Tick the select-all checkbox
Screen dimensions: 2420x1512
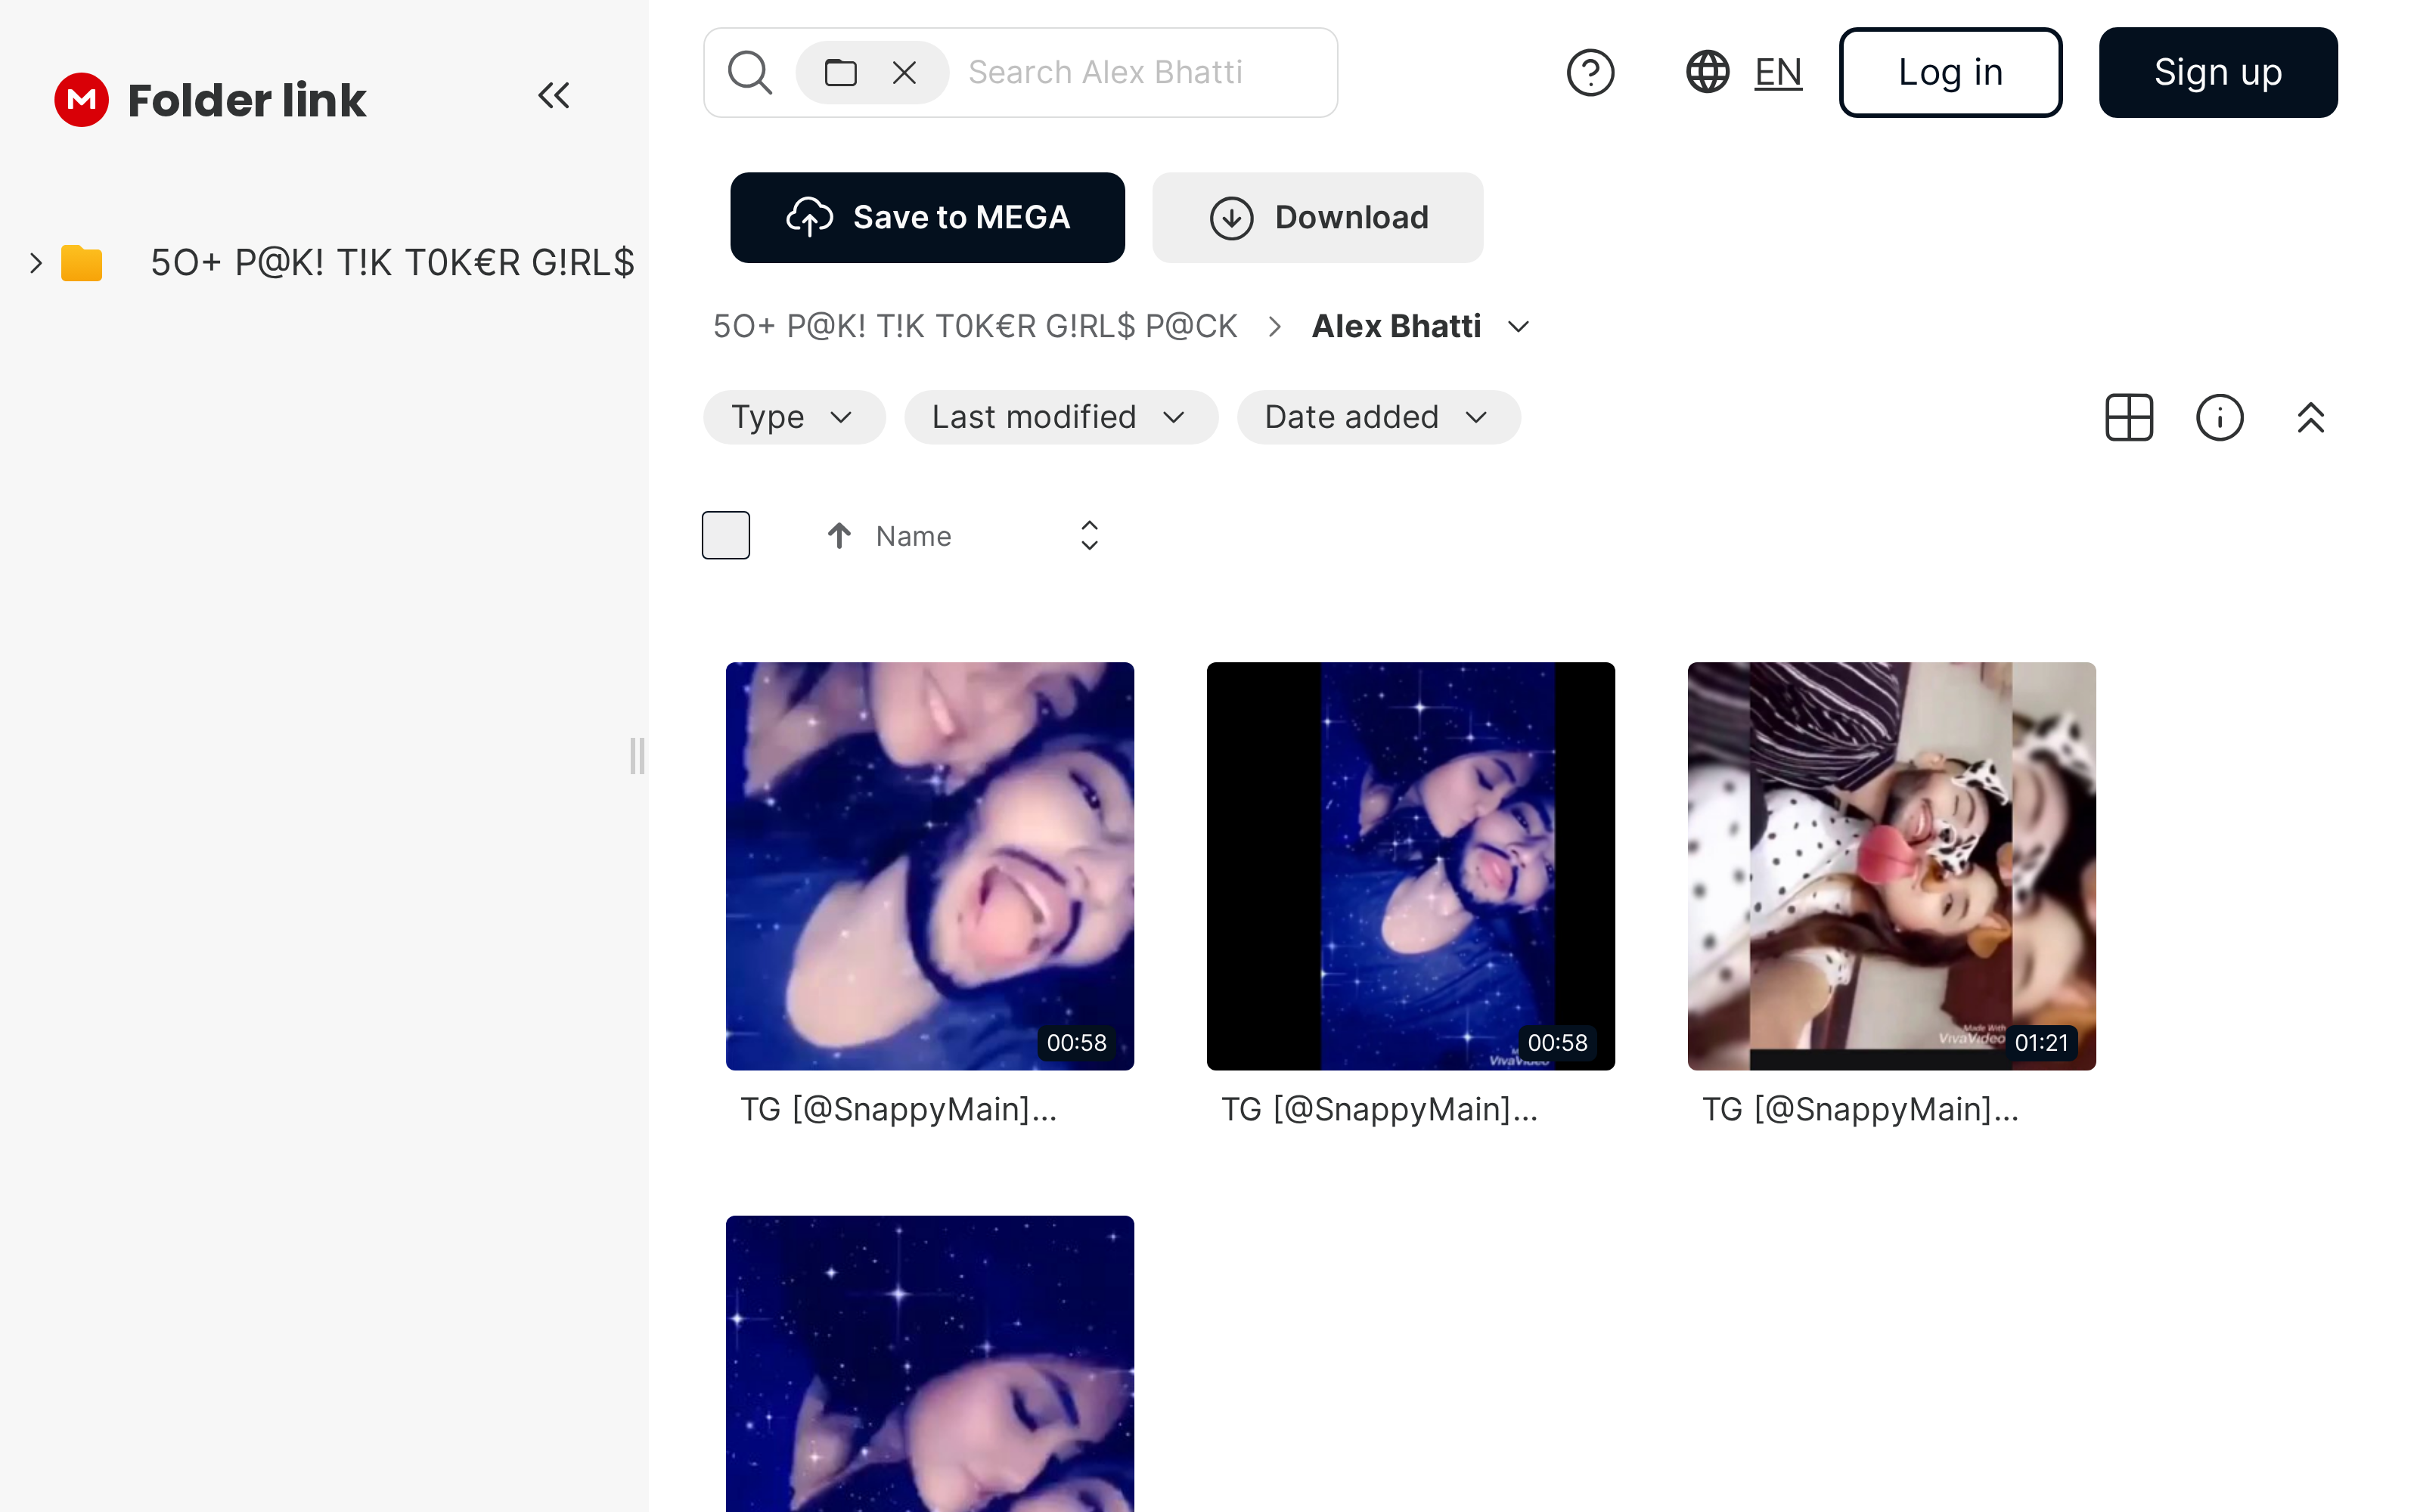coord(726,535)
